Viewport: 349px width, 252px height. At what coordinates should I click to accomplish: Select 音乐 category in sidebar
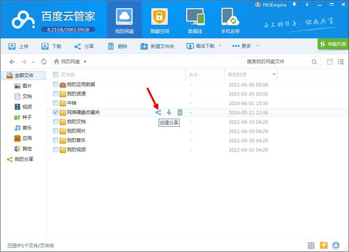23,128
